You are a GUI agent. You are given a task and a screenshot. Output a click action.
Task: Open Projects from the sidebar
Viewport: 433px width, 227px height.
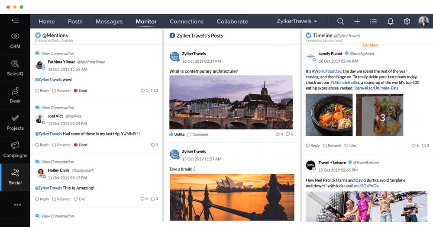15,123
